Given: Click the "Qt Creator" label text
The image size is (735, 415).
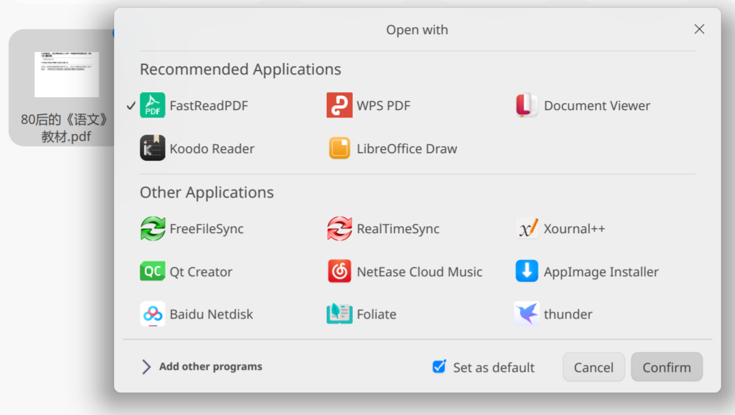Looking at the screenshot, I should tap(201, 271).
